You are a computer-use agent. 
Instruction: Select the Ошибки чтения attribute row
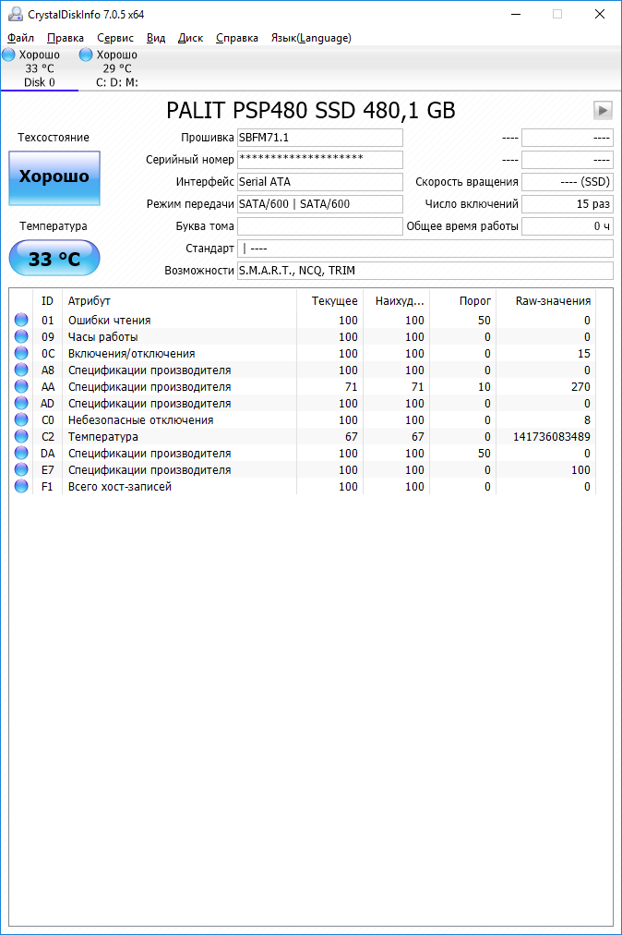pyautogui.click(x=303, y=320)
